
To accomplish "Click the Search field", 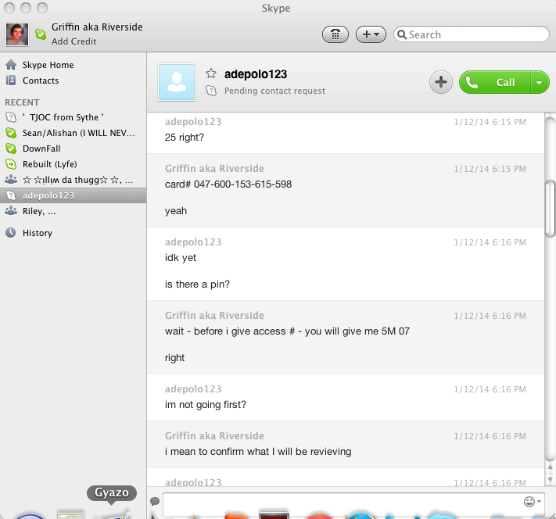I will point(472,34).
